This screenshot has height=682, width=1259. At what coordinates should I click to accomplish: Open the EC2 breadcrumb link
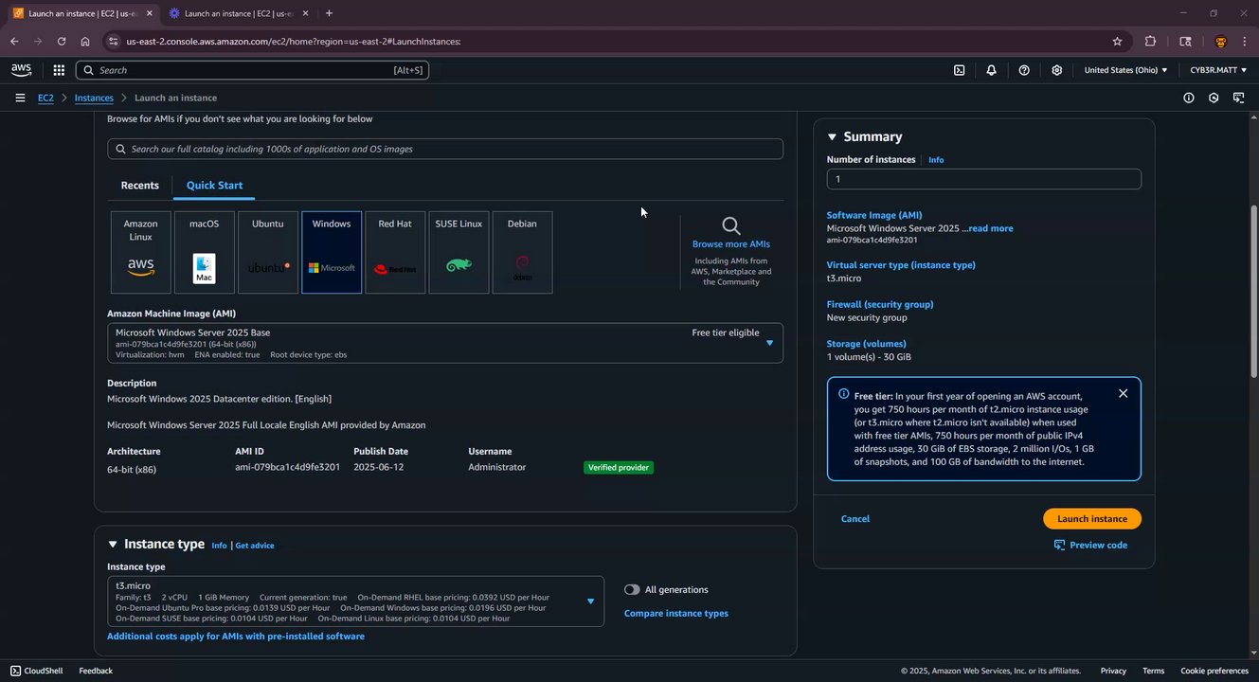click(x=45, y=98)
